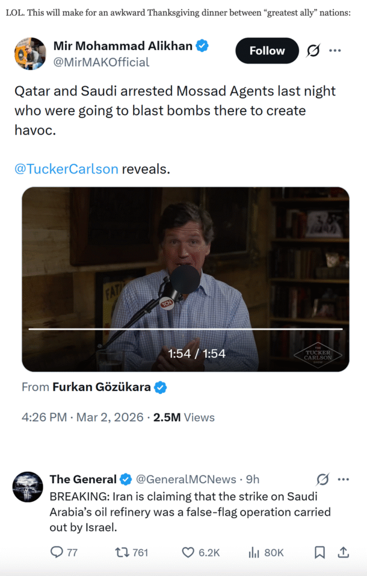Open the more options menu on the main tweet
367x576 pixels.
click(335, 51)
